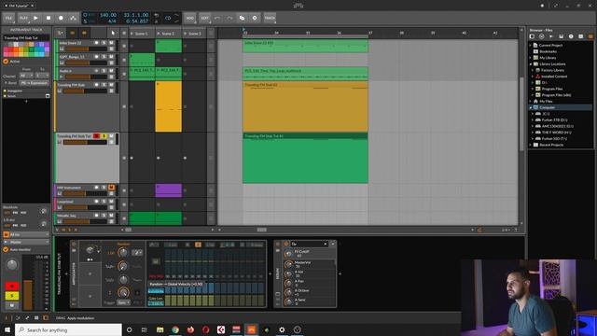Open the PLAY menu

pyautogui.click(x=23, y=18)
